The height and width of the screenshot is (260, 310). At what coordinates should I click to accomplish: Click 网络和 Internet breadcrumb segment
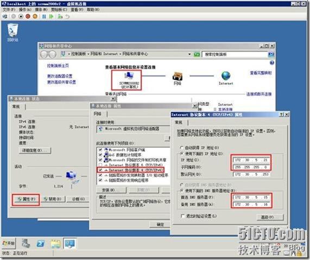104,54
